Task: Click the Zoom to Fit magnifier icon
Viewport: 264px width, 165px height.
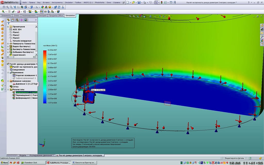Action: click(x=7, y=7)
